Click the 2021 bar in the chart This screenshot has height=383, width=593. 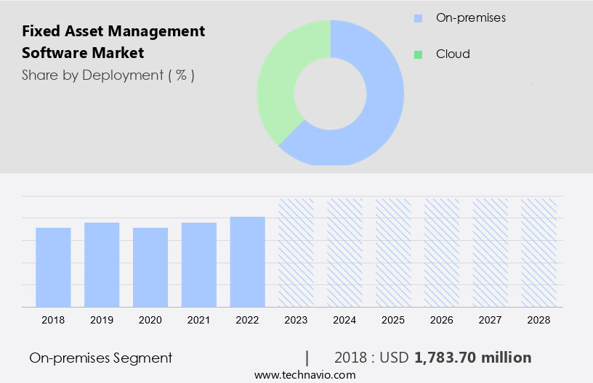coord(199,264)
